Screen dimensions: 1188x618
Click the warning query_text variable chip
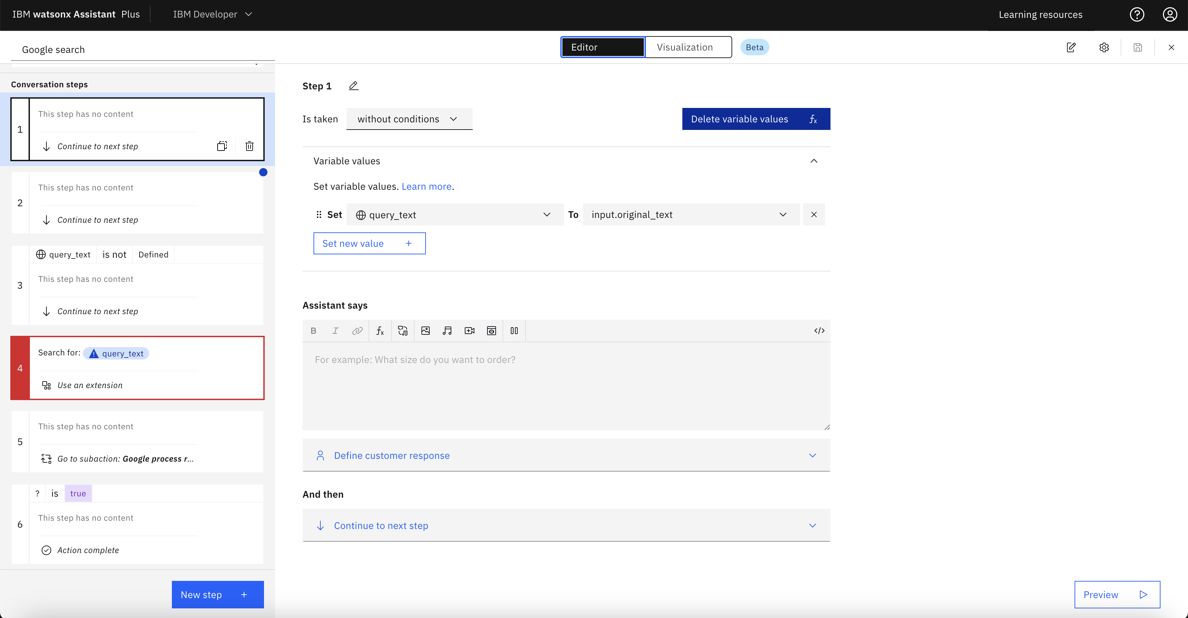pos(116,353)
